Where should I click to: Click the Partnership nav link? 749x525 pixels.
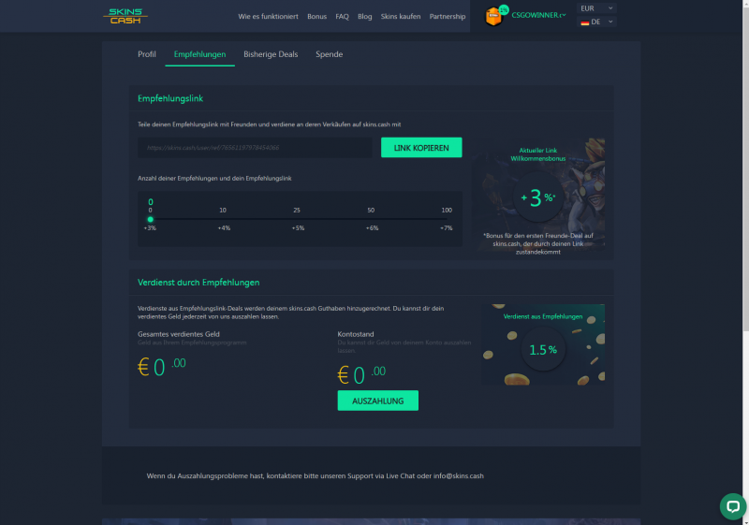click(448, 16)
